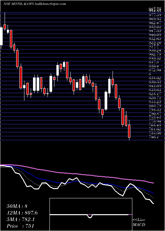
Task: Click the 910.24 price axis label
Action: click(x=154, y=50)
